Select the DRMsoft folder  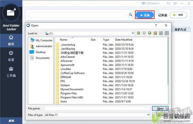66,77
